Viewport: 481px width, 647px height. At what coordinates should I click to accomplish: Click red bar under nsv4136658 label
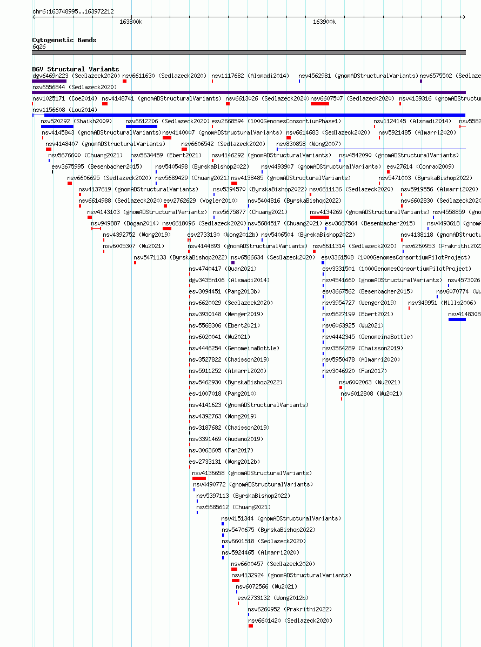(199, 478)
